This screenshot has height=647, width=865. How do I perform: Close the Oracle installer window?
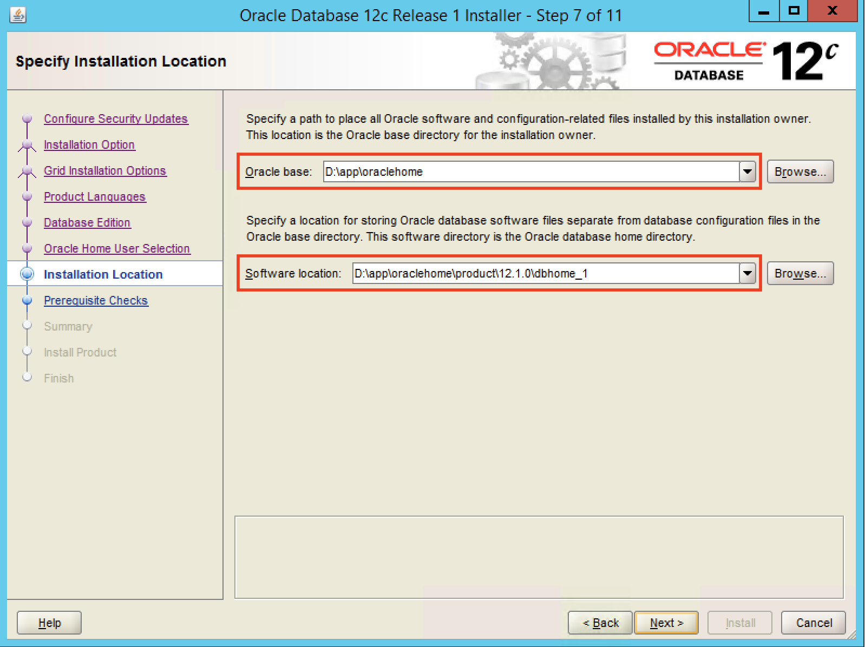click(x=833, y=11)
